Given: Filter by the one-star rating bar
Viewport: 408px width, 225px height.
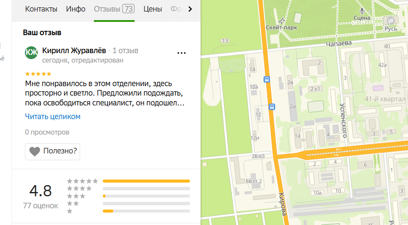Looking at the screenshot, I should [146, 211].
